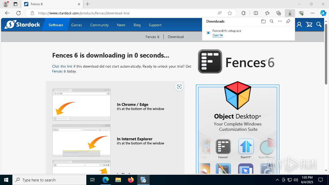Open File Explorer from taskbar
This screenshot has height=185, width=329.
pyautogui.click(x=118, y=180)
